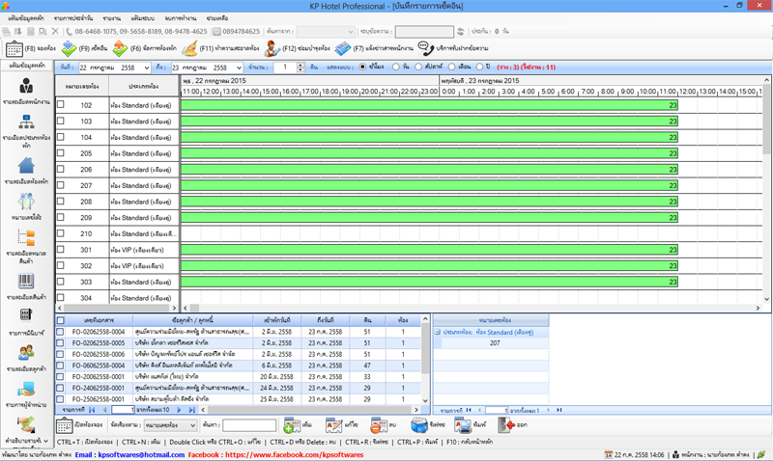
Task: Select the hourly view radio button
Action: [363, 67]
